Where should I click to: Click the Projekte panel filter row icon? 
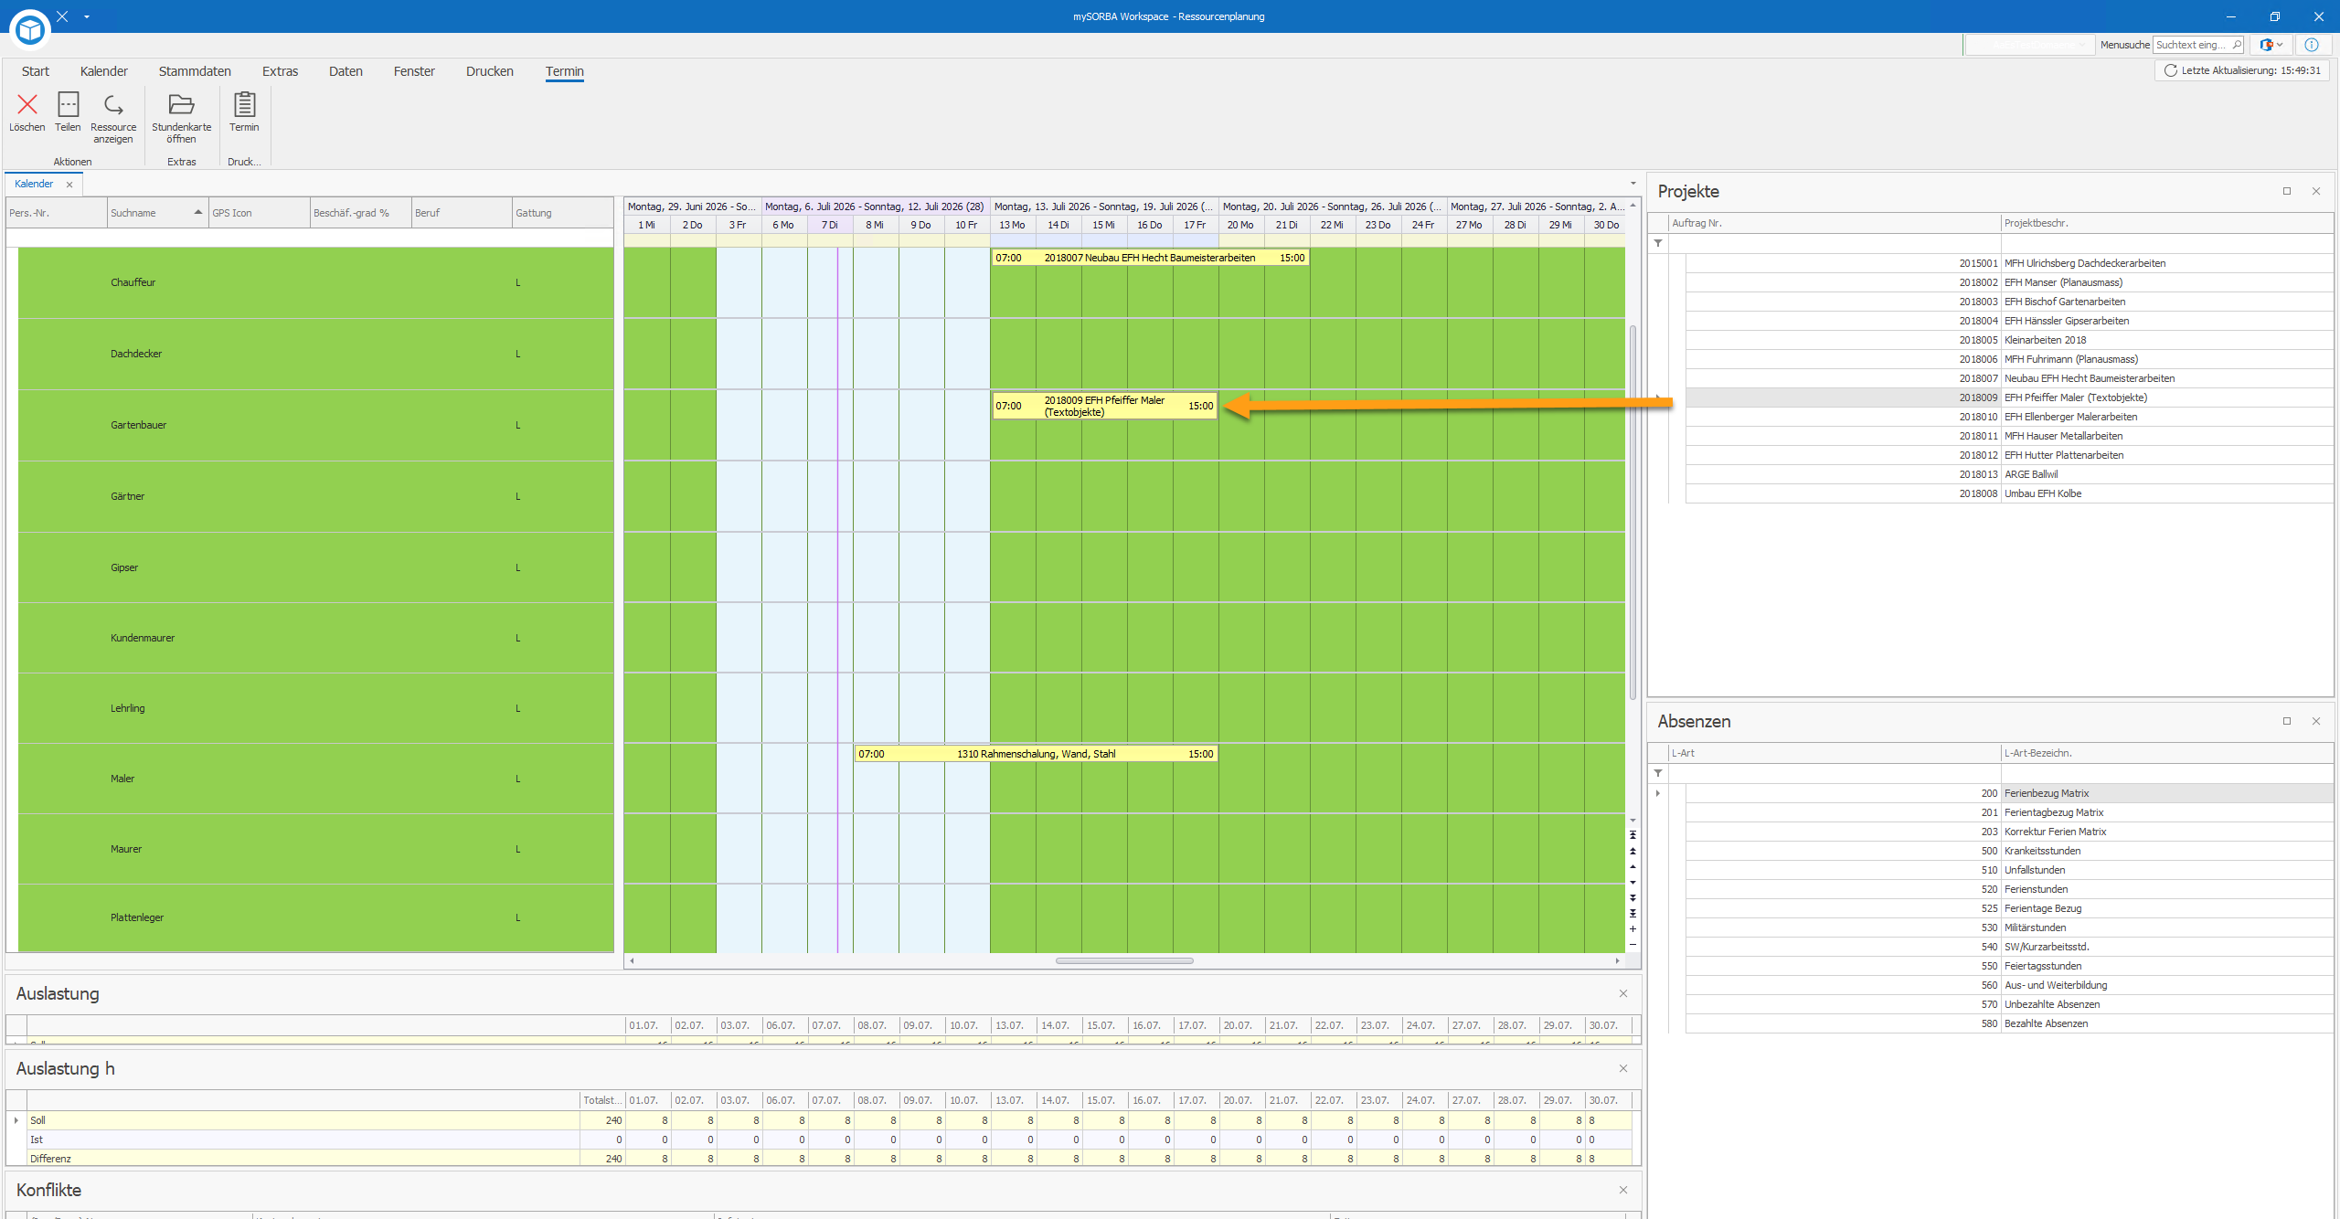[1658, 243]
